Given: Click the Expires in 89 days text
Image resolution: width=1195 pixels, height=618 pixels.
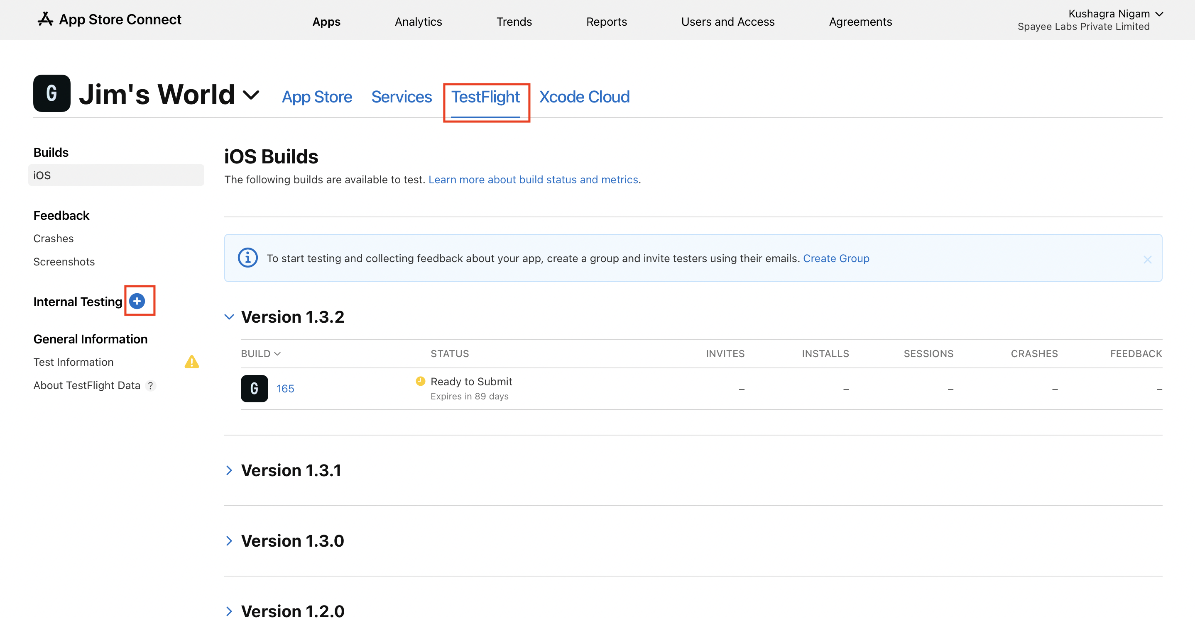Looking at the screenshot, I should pyautogui.click(x=470, y=396).
